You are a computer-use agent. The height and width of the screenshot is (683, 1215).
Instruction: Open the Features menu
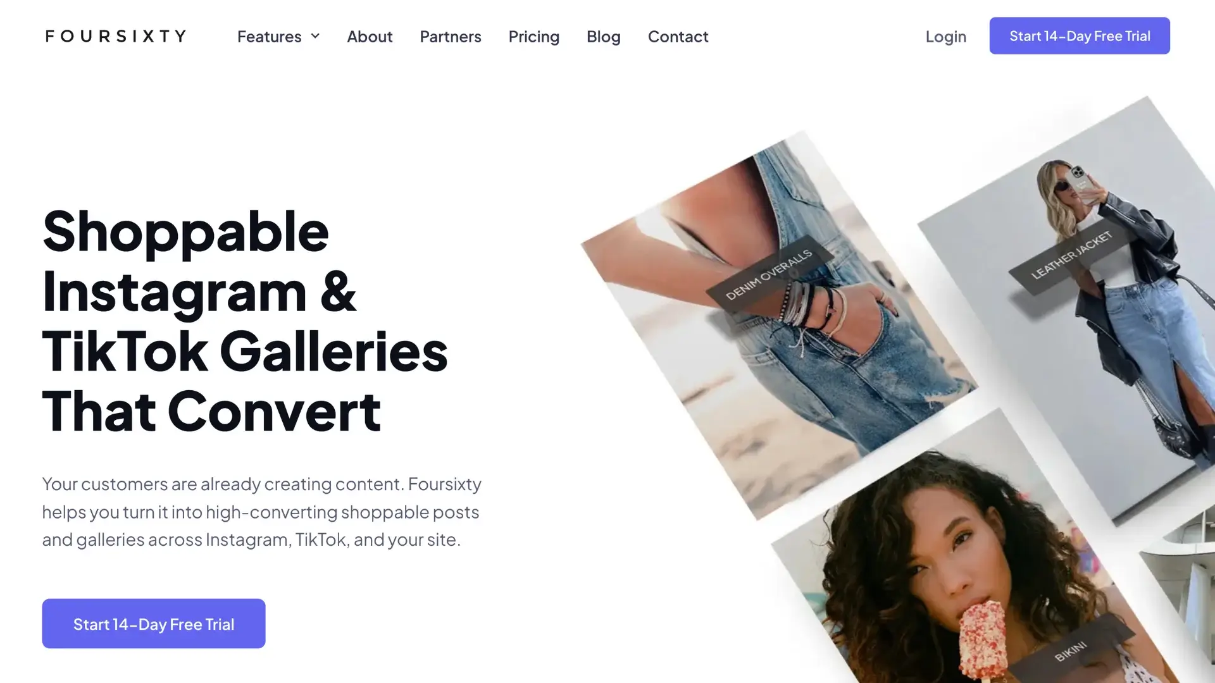click(x=278, y=36)
